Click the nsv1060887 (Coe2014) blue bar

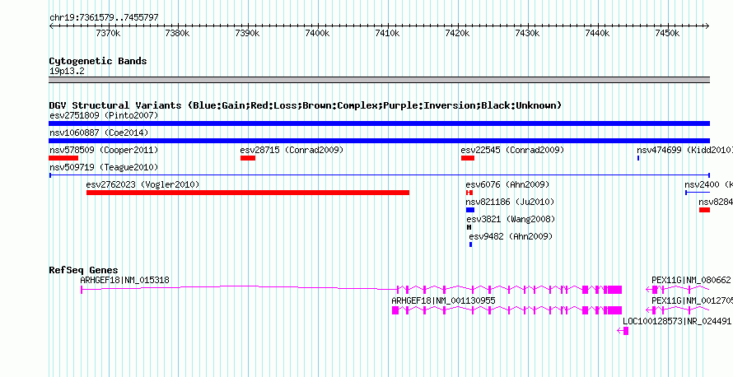point(379,141)
